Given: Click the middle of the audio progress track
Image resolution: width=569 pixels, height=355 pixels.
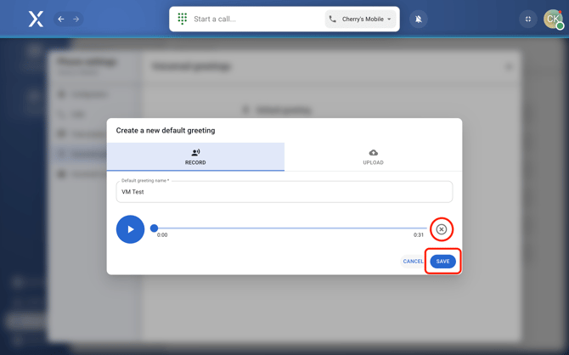Looking at the screenshot, I should (x=290, y=228).
